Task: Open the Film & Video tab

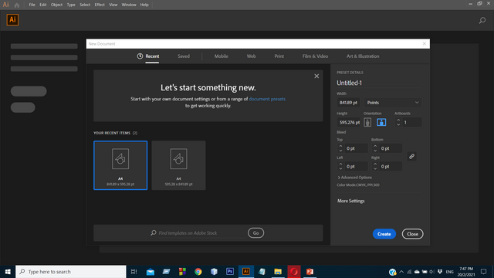Action: [315, 56]
